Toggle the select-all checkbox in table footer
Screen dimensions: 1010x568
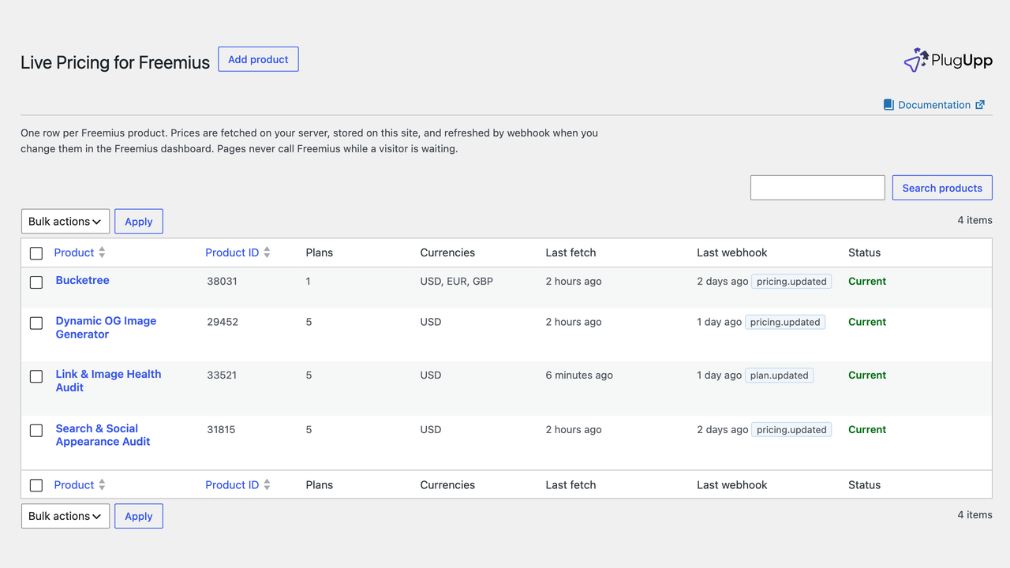pos(36,486)
